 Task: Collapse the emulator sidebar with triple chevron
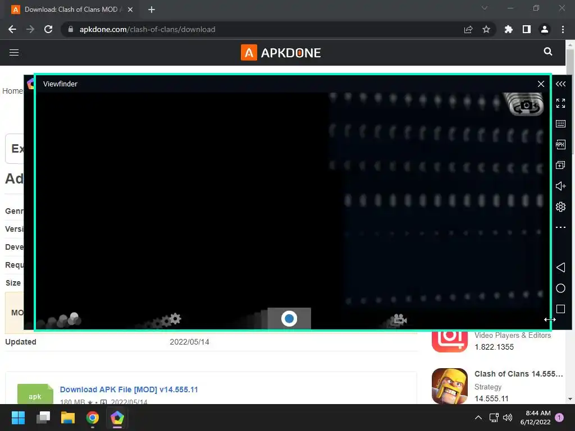560,84
